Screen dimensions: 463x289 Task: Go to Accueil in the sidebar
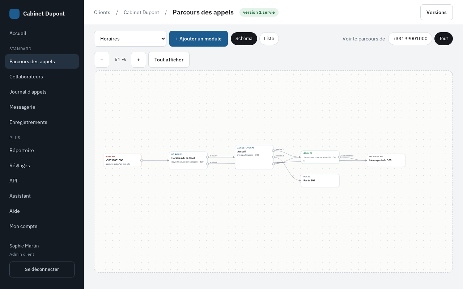click(x=42, y=33)
